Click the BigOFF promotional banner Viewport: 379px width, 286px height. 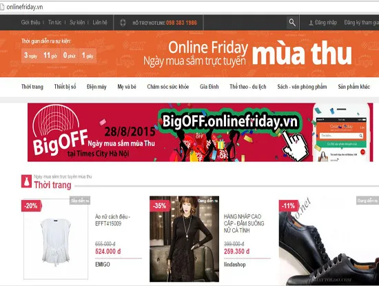point(200,132)
